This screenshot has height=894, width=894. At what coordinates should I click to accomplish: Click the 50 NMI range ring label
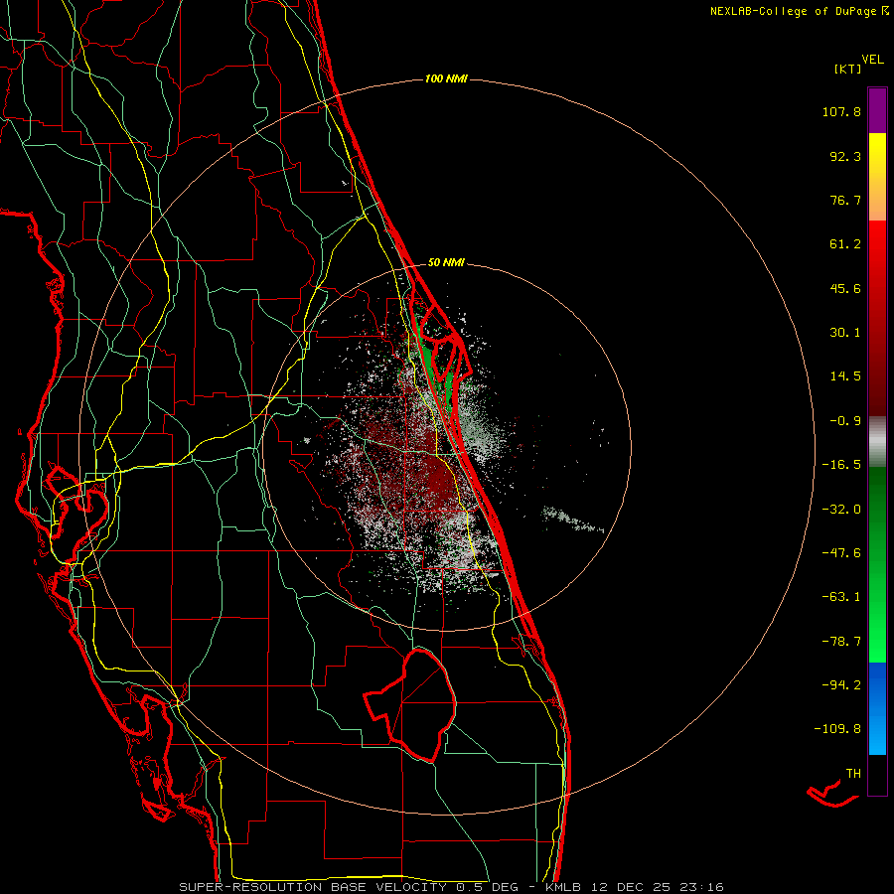(x=446, y=262)
